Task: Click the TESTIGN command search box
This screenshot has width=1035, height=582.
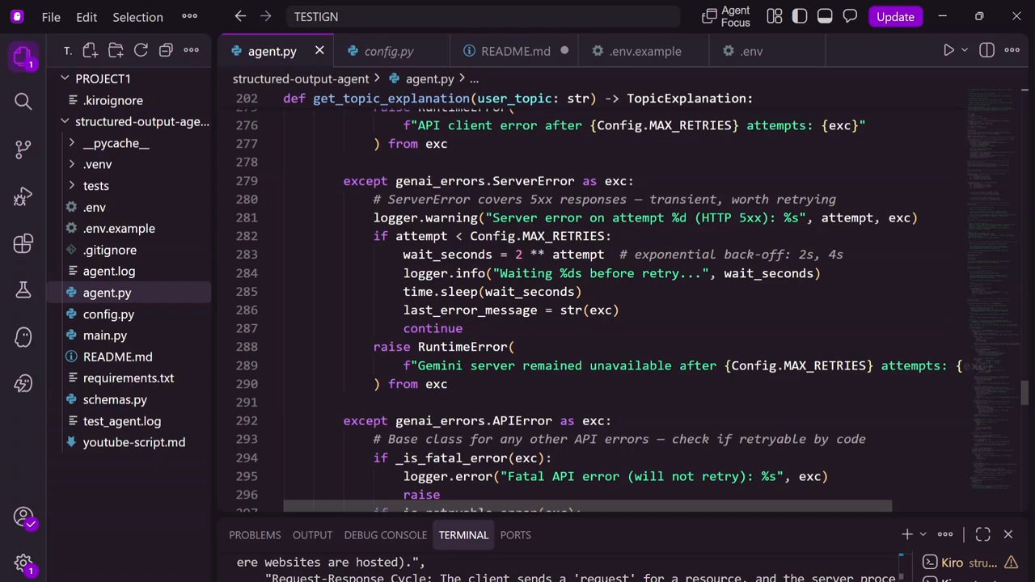Action: [483, 16]
